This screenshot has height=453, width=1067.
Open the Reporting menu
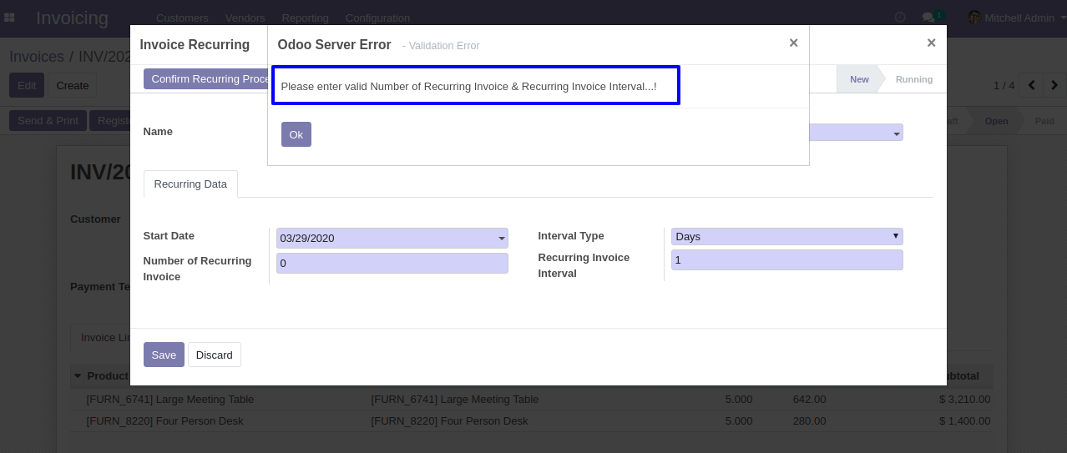[305, 18]
